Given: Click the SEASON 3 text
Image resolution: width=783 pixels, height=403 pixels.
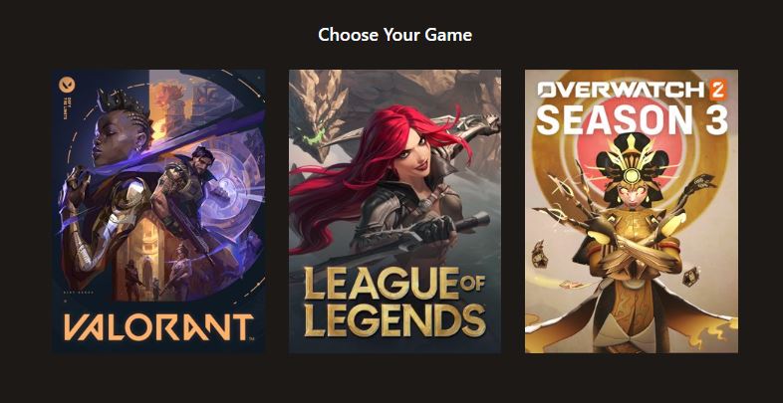Looking at the screenshot, I should [632, 118].
